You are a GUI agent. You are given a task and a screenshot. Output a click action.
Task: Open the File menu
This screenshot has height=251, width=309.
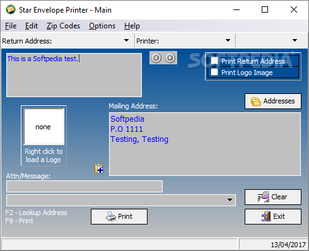click(11, 26)
